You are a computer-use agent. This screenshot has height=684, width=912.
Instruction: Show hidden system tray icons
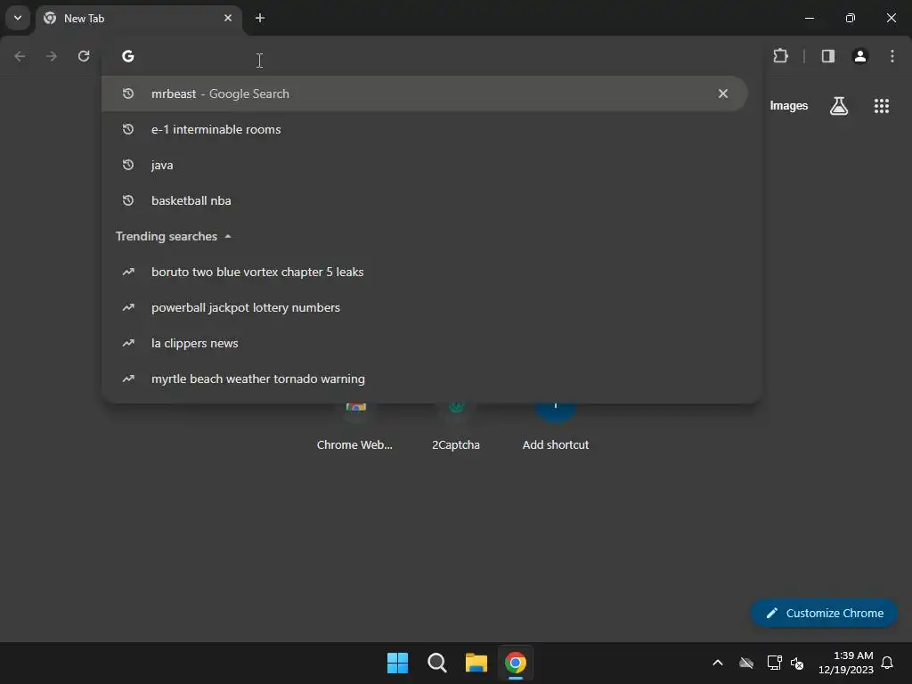coord(718,663)
